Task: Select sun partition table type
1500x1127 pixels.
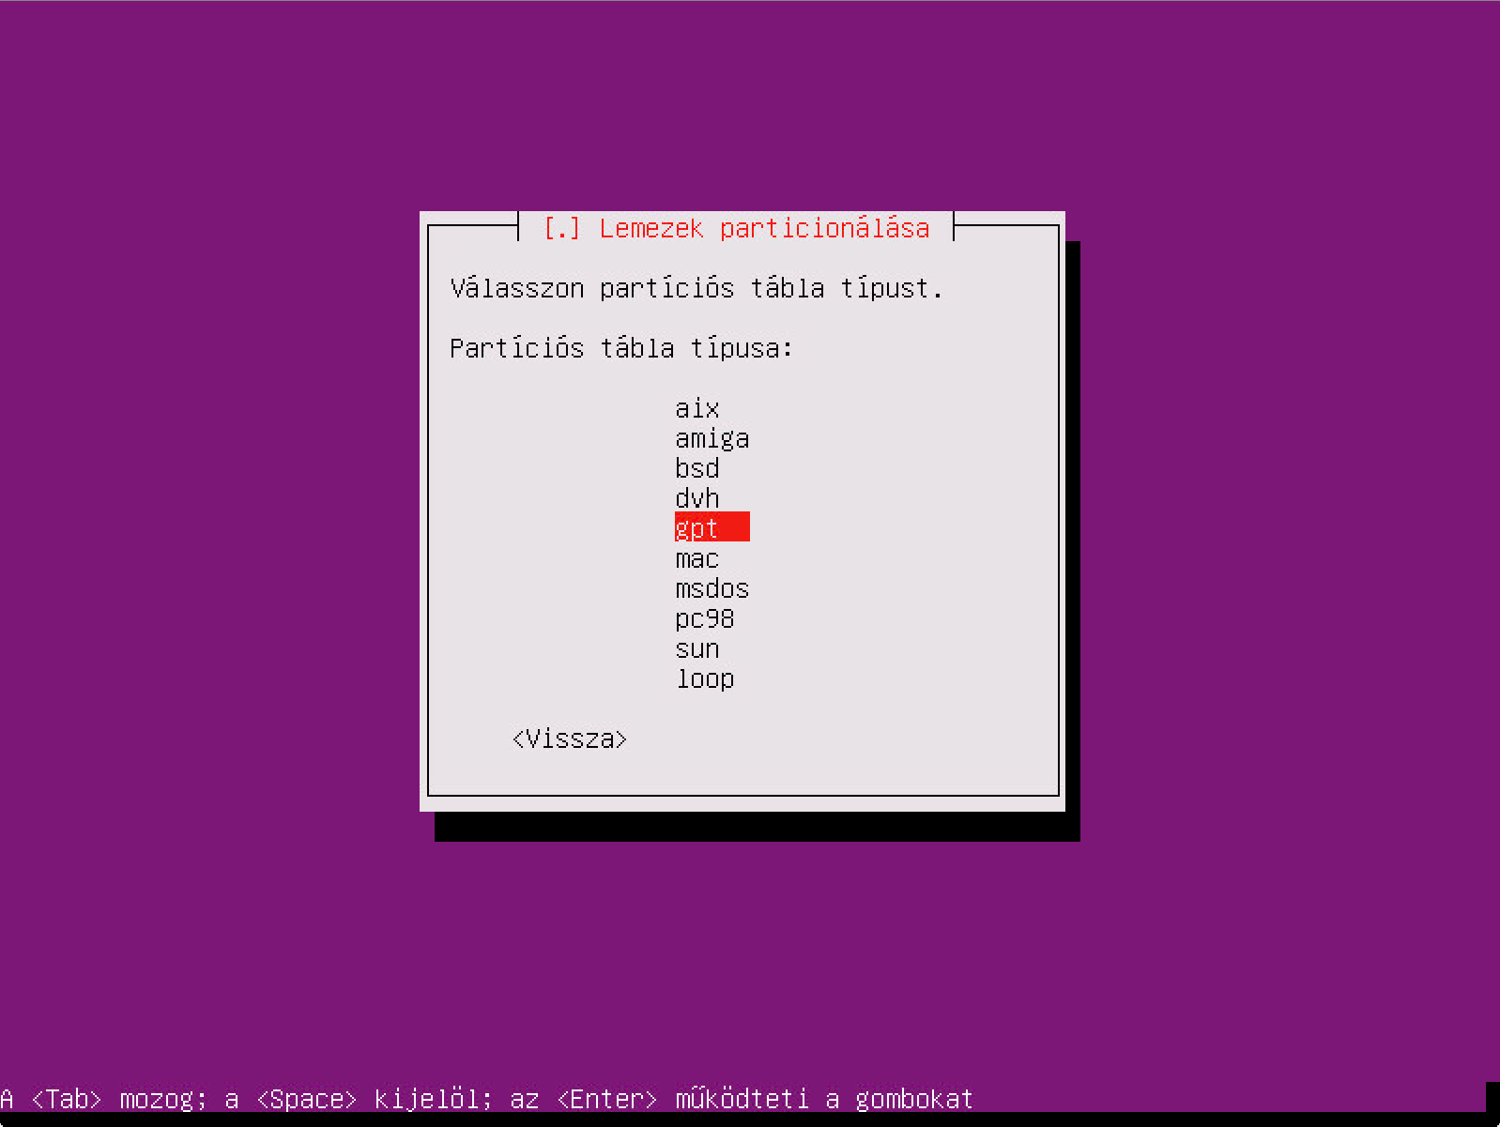Action: pos(697,649)
